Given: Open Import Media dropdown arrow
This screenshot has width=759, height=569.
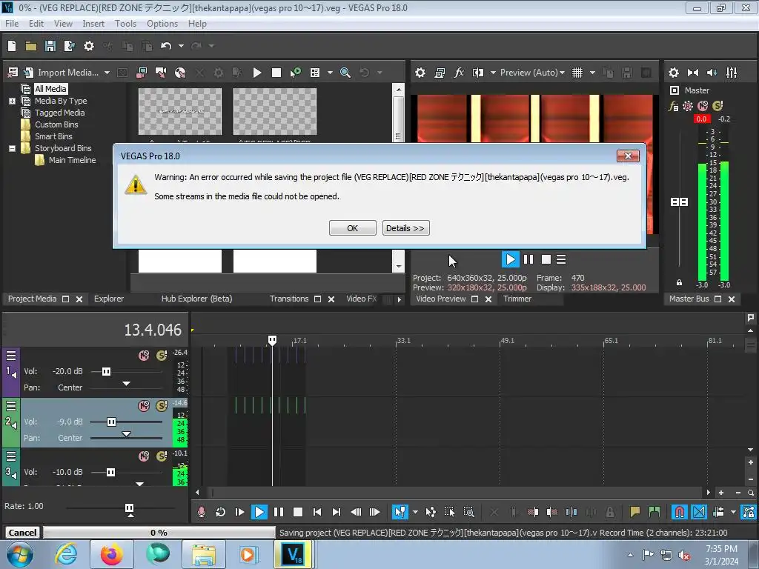Looking at the screenshot, I should (107, 73).
